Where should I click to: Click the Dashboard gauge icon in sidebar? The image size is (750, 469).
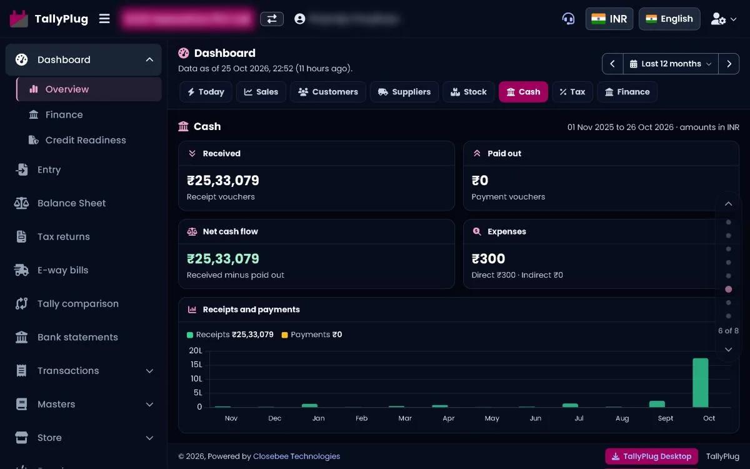coord(22,60)
